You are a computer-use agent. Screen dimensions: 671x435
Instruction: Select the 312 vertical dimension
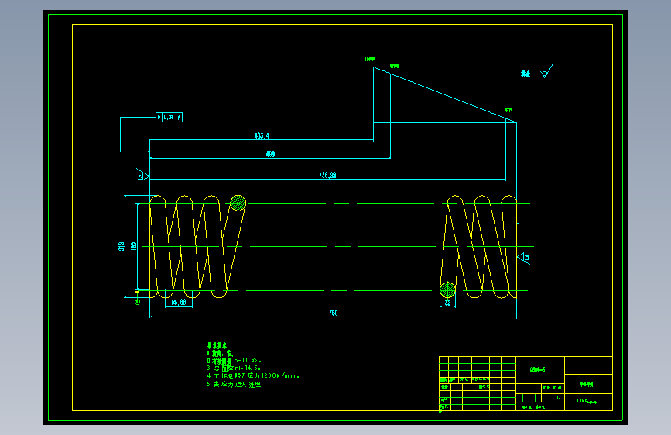tap(122, 246)
